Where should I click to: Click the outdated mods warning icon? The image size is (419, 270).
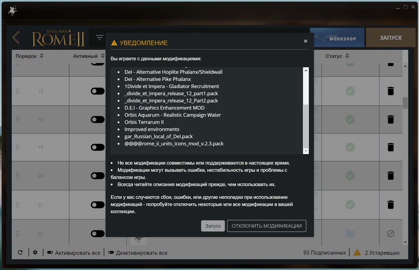[x=357, y=253]
